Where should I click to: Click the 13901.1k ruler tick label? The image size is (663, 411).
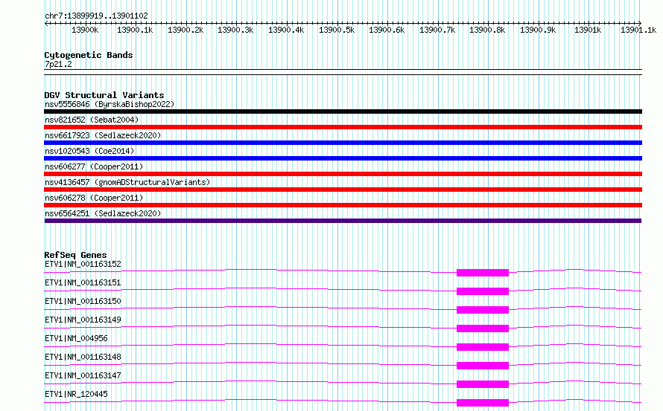638,30
